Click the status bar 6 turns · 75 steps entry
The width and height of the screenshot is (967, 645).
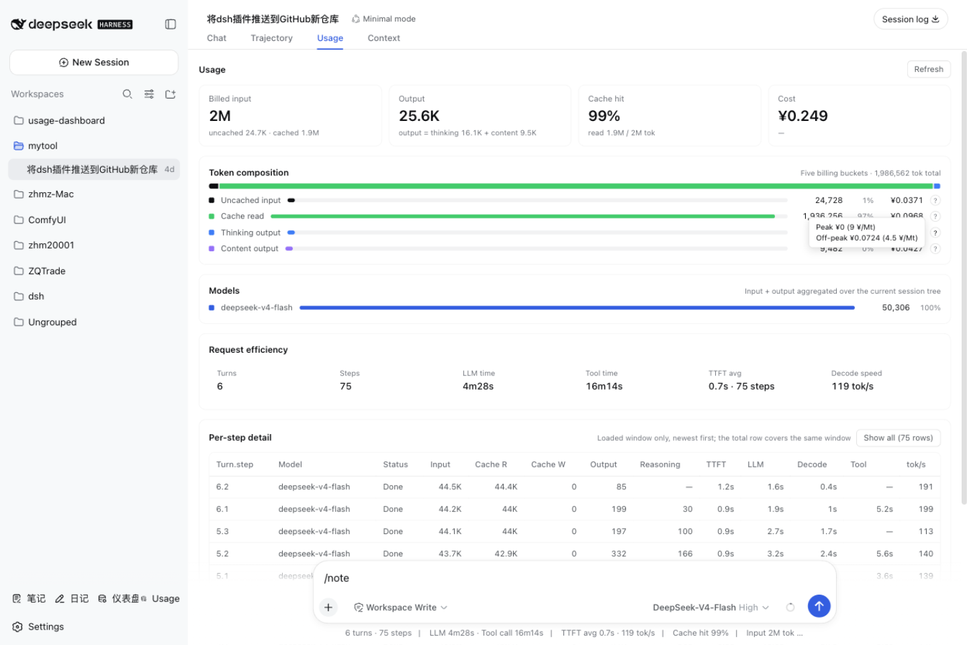378,633
